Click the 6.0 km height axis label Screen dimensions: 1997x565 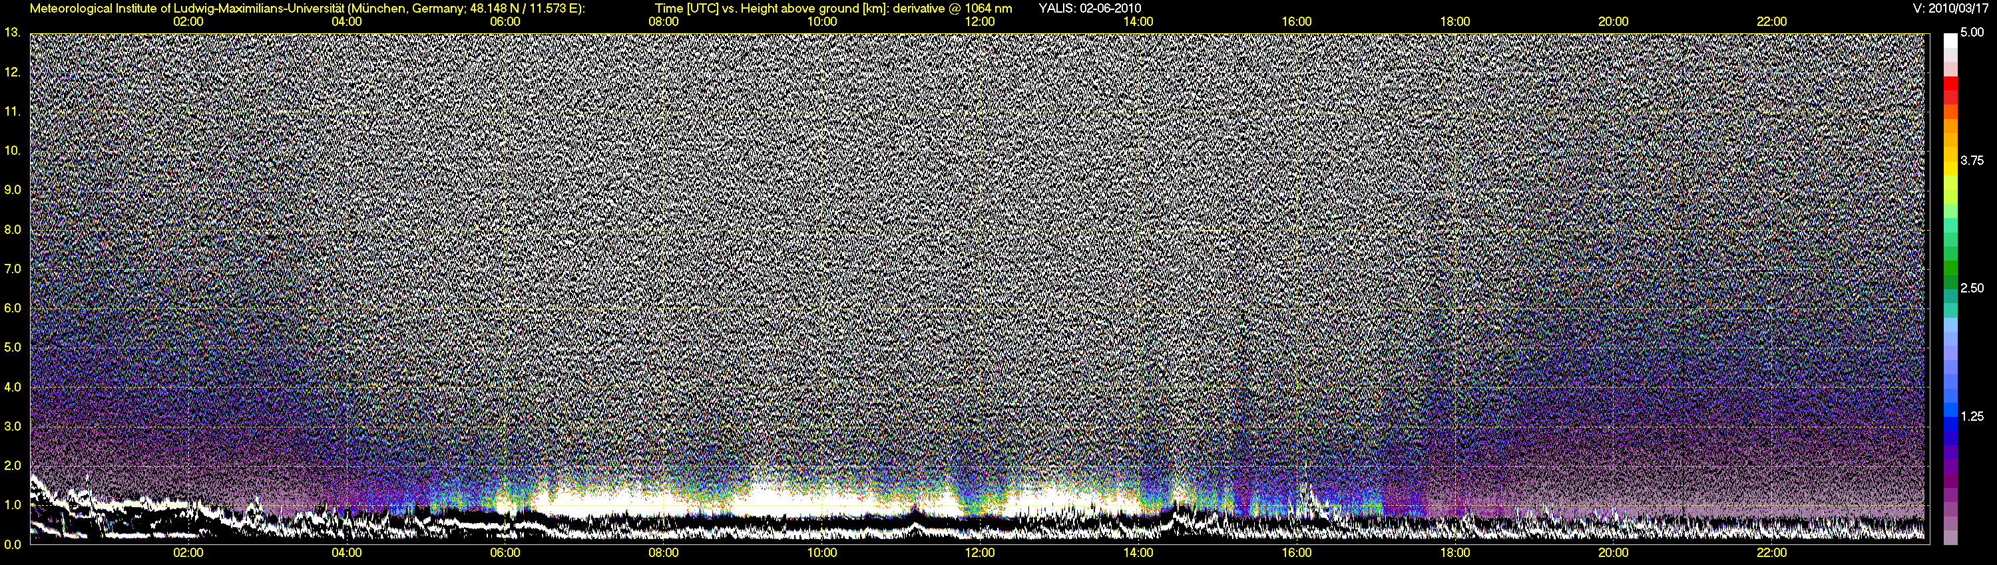(x=13, y=308)
